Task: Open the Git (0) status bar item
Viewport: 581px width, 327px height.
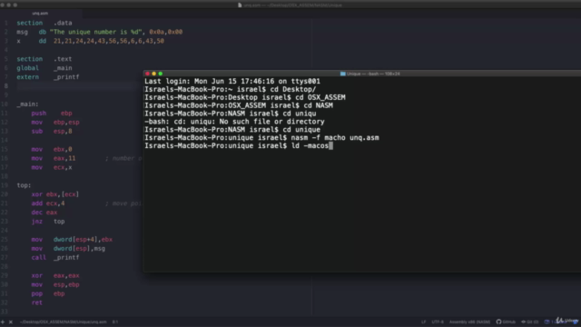Action: pos(530,322)
